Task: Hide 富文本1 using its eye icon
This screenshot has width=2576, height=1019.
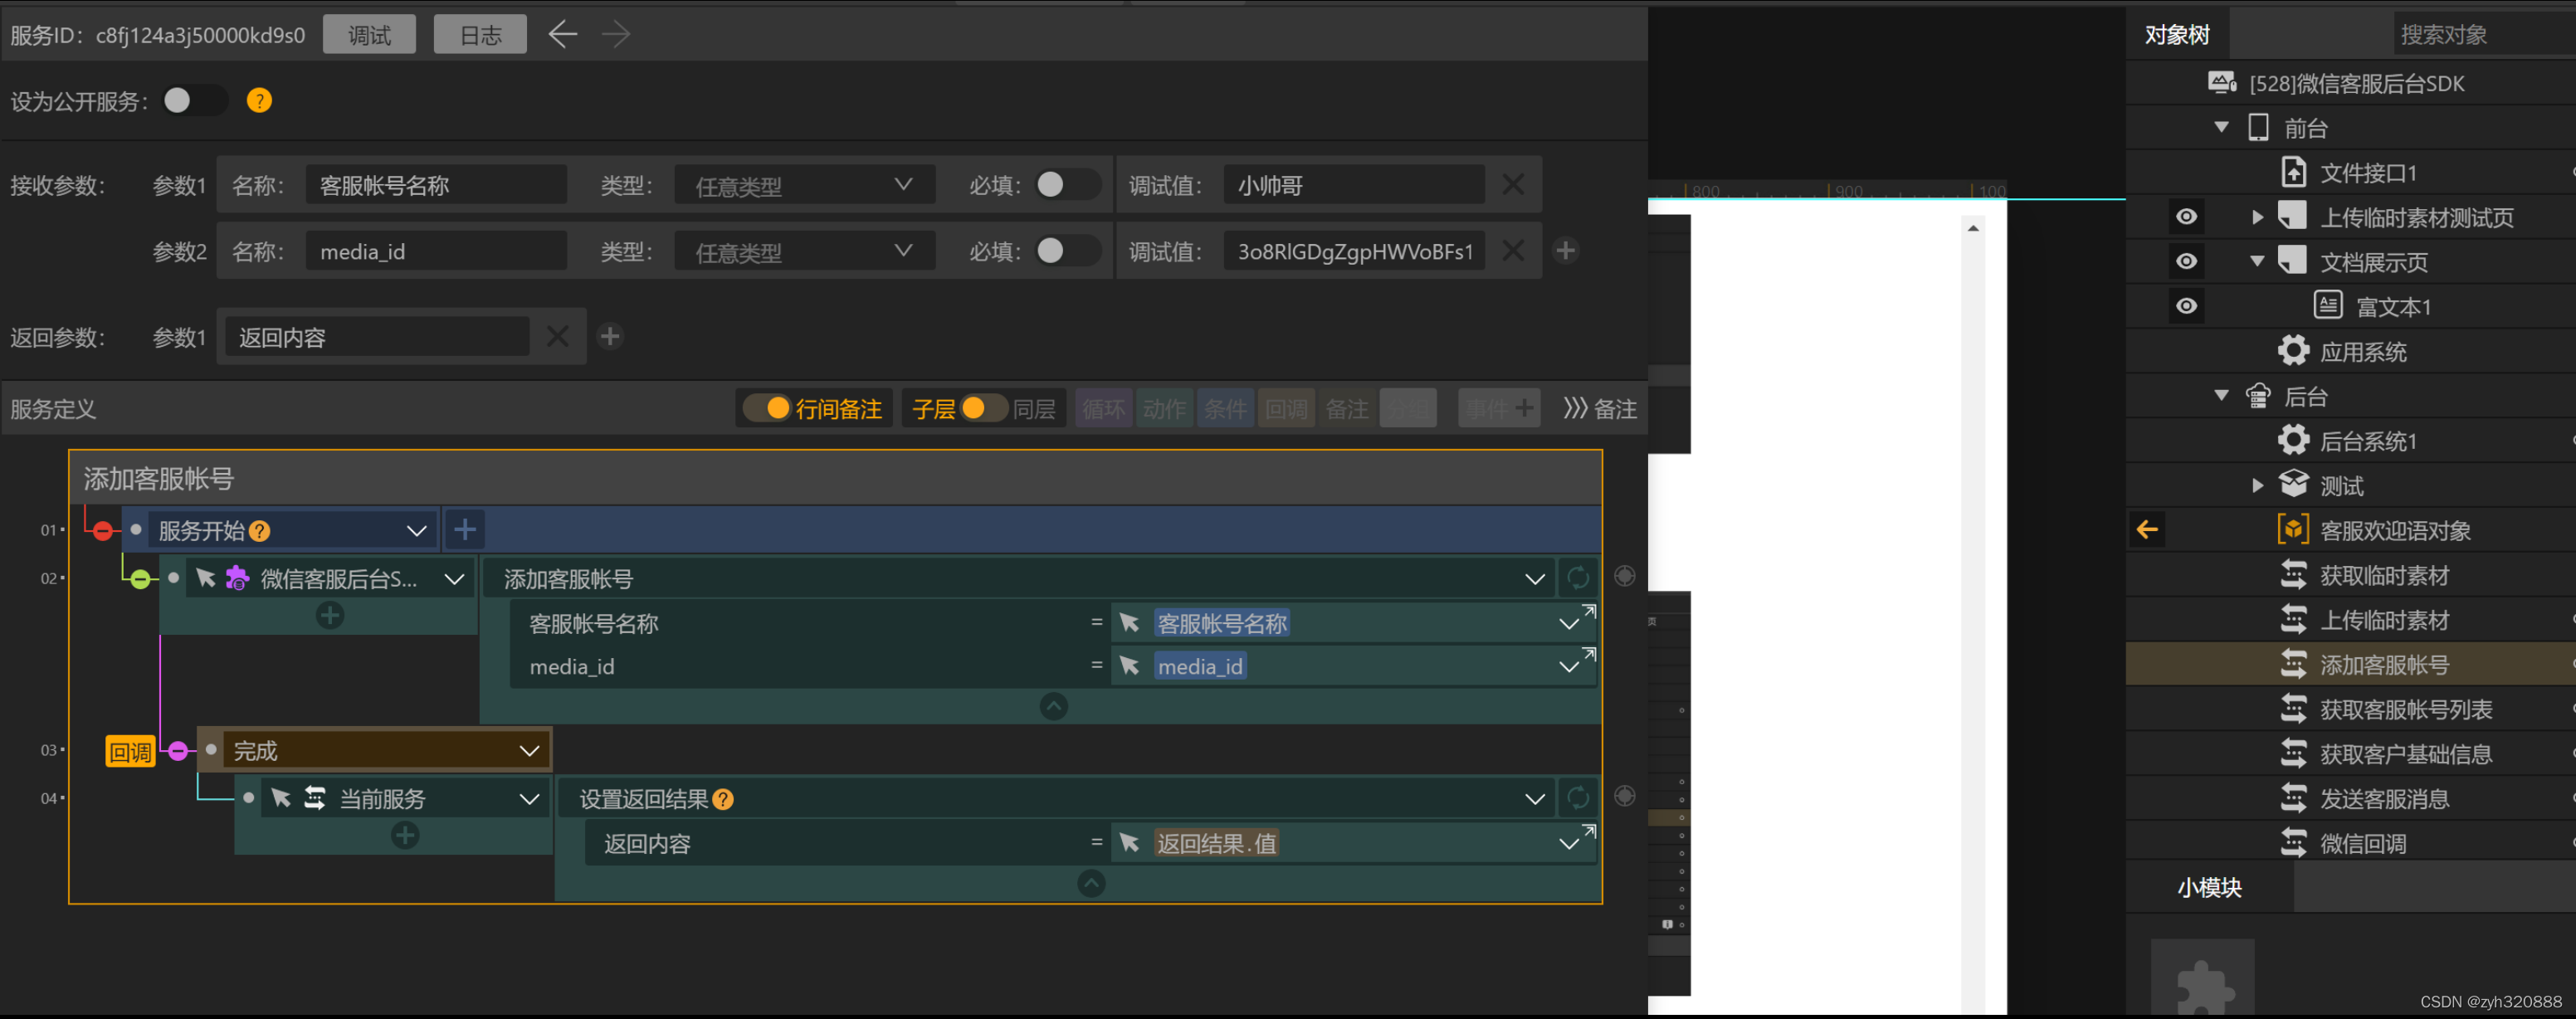Action: coord(2187,306)
